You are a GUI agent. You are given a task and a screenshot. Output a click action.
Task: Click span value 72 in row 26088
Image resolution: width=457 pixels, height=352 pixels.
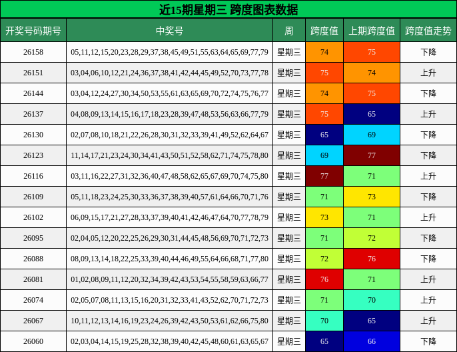[x=324, y=259]
